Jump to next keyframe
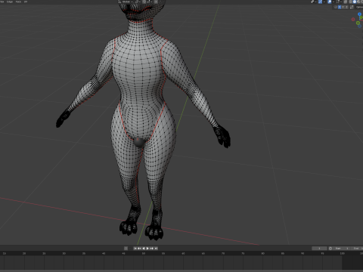Image resolution: width=363 pixels, height=272 pixels. tap(152, 249)
